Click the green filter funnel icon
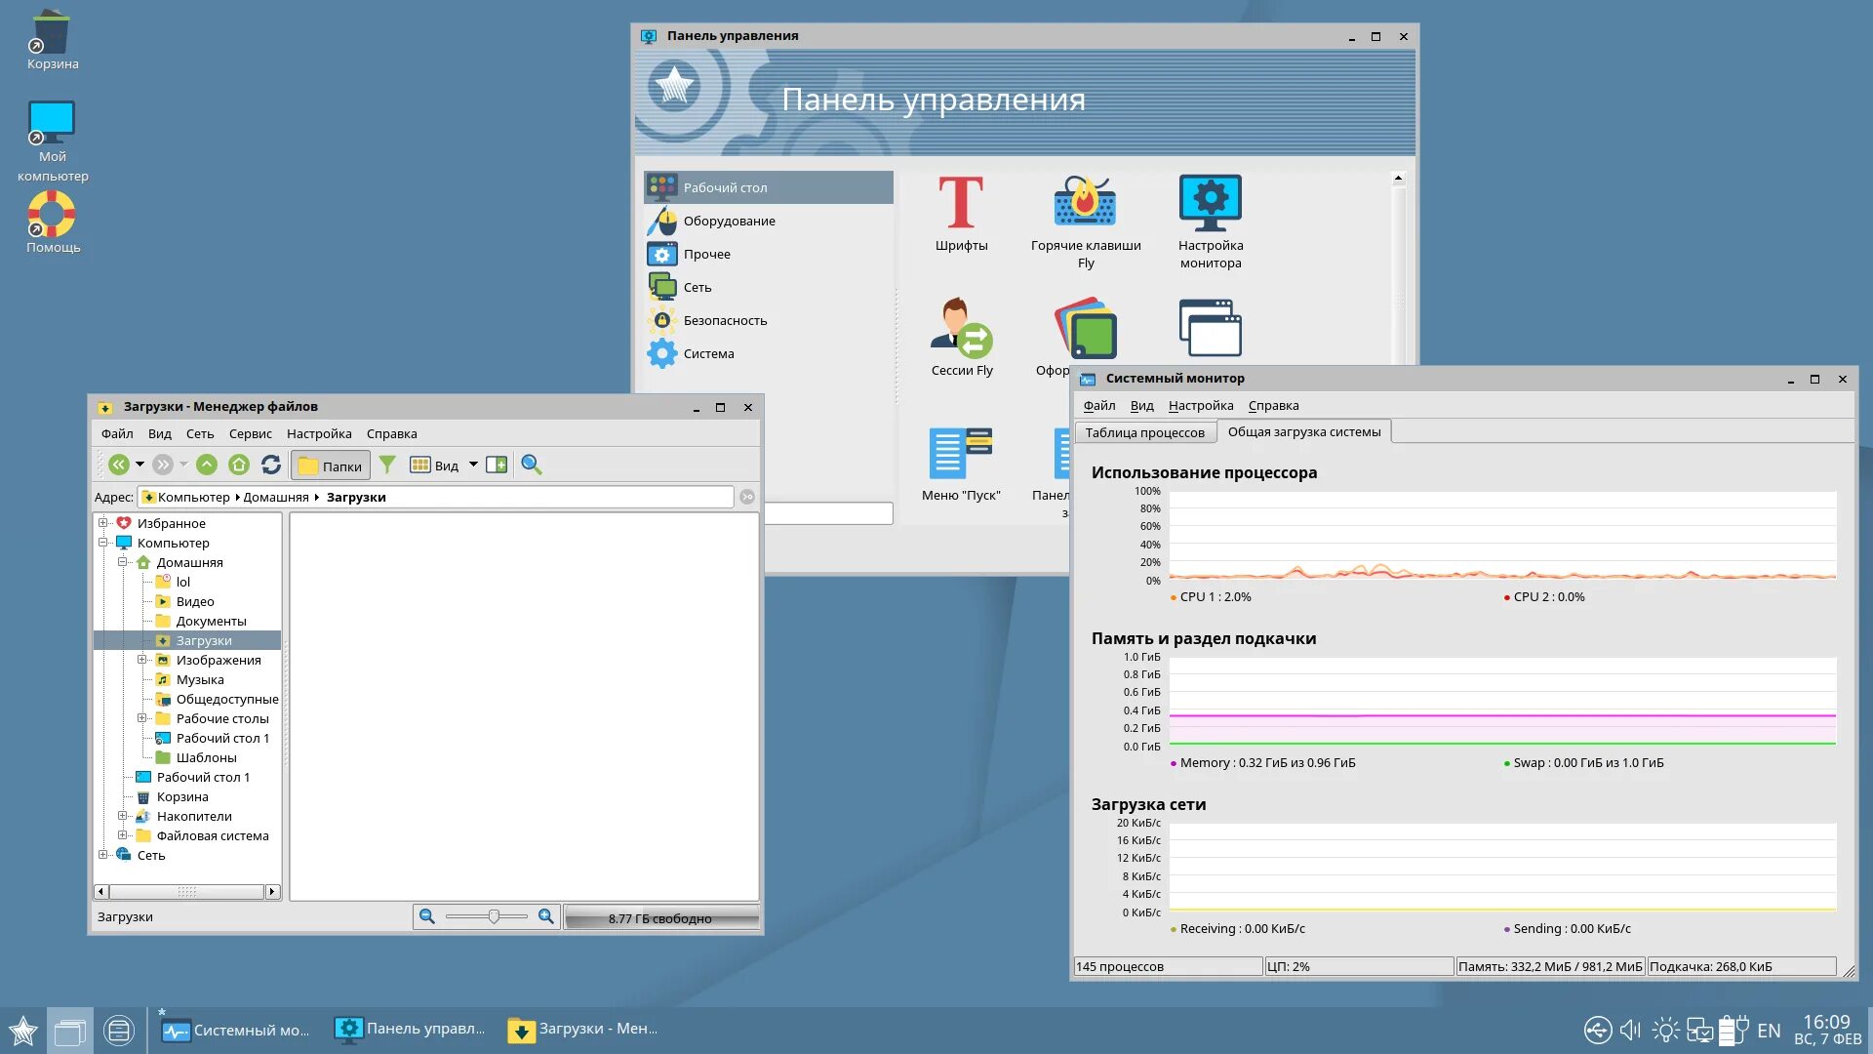This screenshot has height=1054, width=1873. (387, 466)
